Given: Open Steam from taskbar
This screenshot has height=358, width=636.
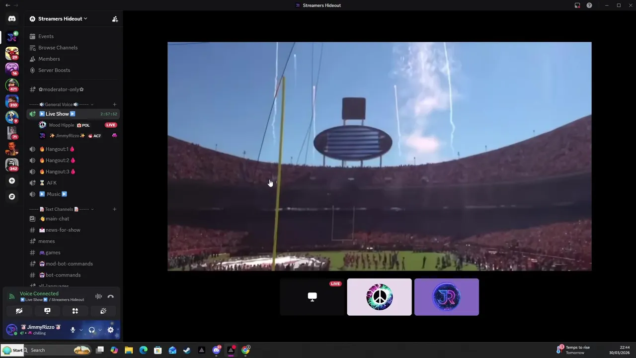Looking at the screenshot, I should [x=187, y=350].
